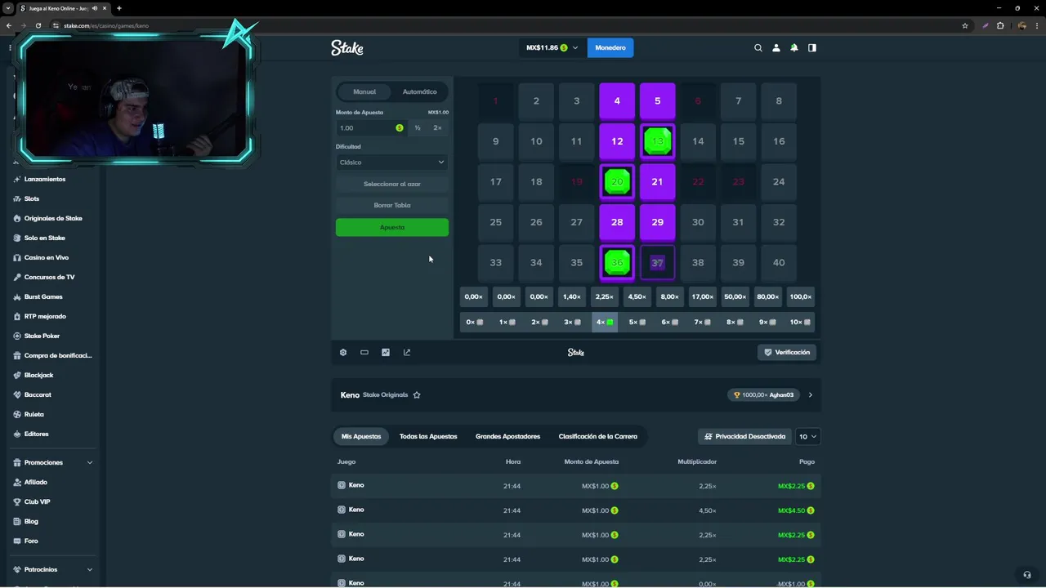Open Solo en Stake
The width and height of the screenshot is (1046, 588).
coord(45,238)
